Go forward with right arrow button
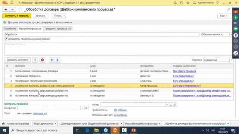Image resolution: width=239 pixels, height=134 pixels. click(12, 9)
